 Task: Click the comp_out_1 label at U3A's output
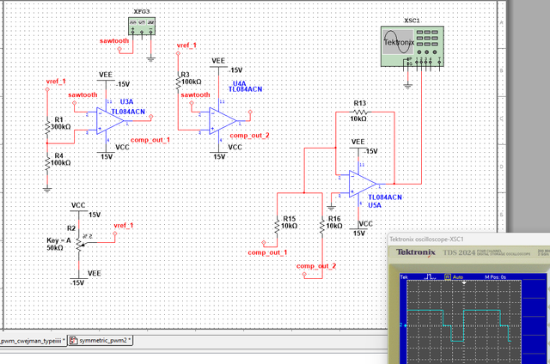(x=150, y=140)
